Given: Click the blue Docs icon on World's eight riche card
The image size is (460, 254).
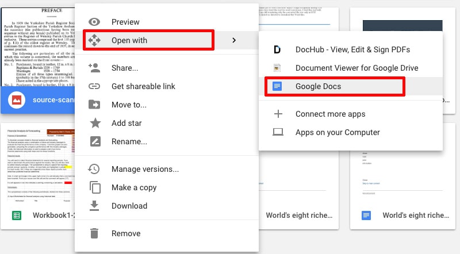Looking at the screenshot, I should coord(366,215).
